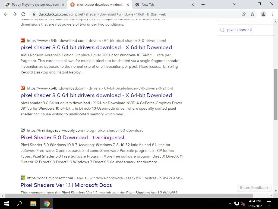Click AMD Radeon Adrenalin snippet text
The height and width of the screenshot is (209, 278).
tap(100, 64)
